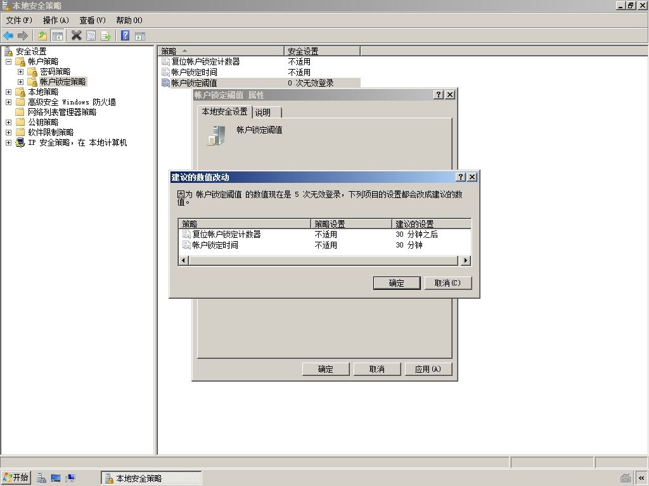Click the 帐户锁定策略 folder icon in the tree
The image size is (649, 486).
pyautogui.click(x=32, y=82)
